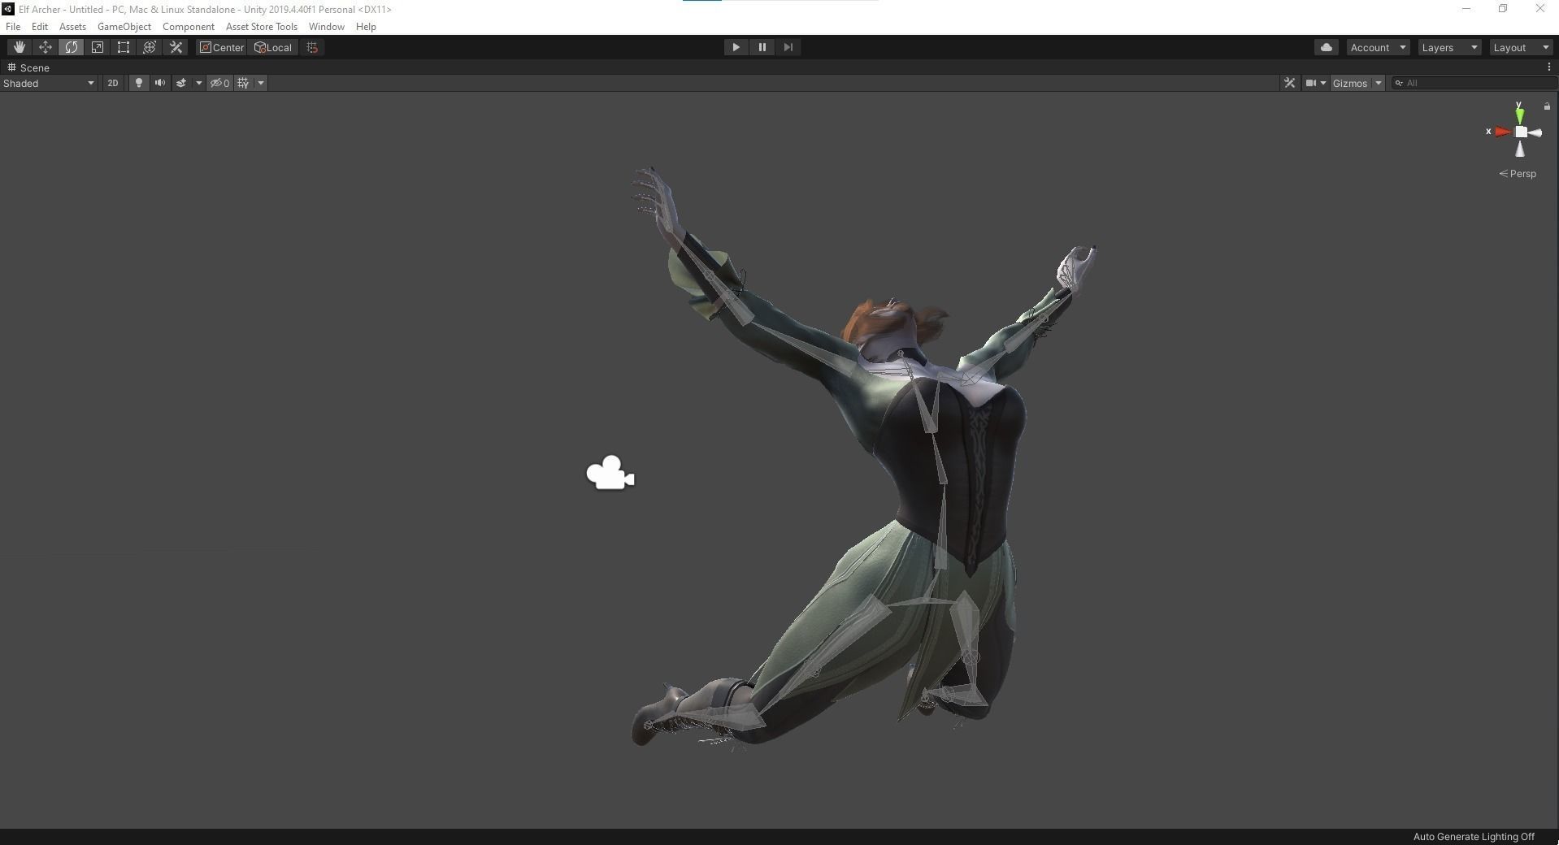Select the combined Transform tool
Image resolution: width=1559 pixels, height=845 pixels.
(149, 47)
